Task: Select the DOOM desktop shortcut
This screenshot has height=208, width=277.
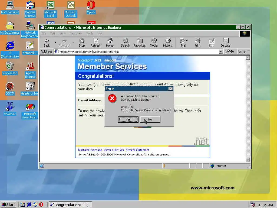Action: point(10,89)
